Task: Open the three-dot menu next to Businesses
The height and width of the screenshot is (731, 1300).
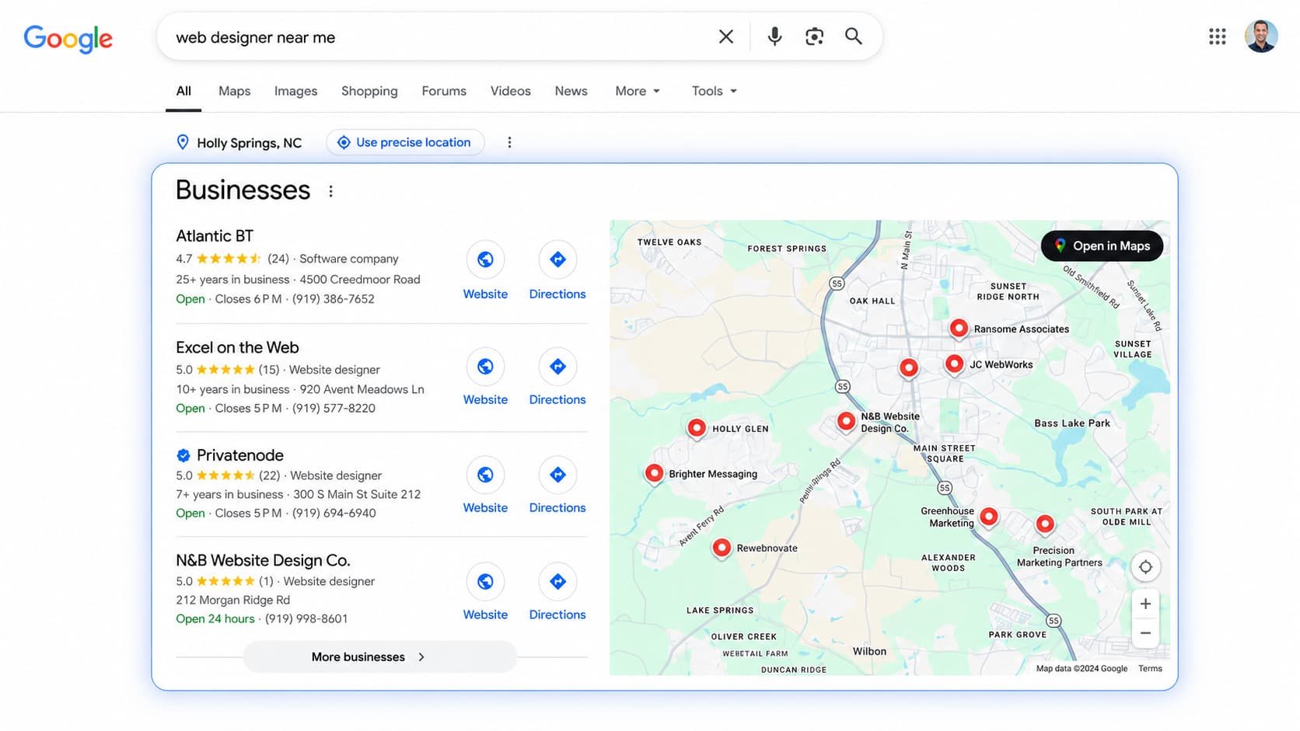Action: (x=330, y=191)
